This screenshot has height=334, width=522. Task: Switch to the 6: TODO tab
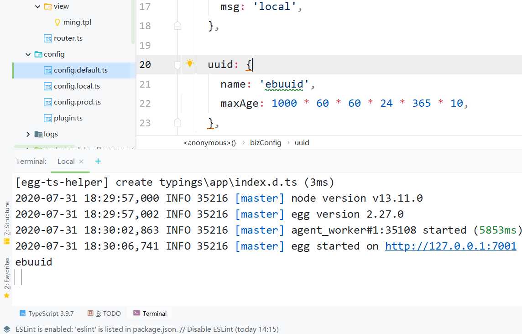click(x=104, y=313)
